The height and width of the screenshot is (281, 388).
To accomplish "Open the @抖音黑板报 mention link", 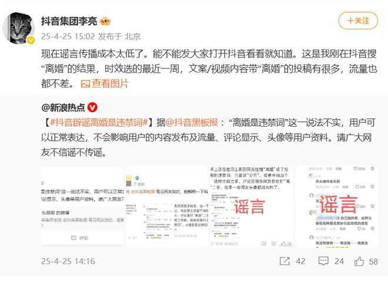I will [192, 123].
